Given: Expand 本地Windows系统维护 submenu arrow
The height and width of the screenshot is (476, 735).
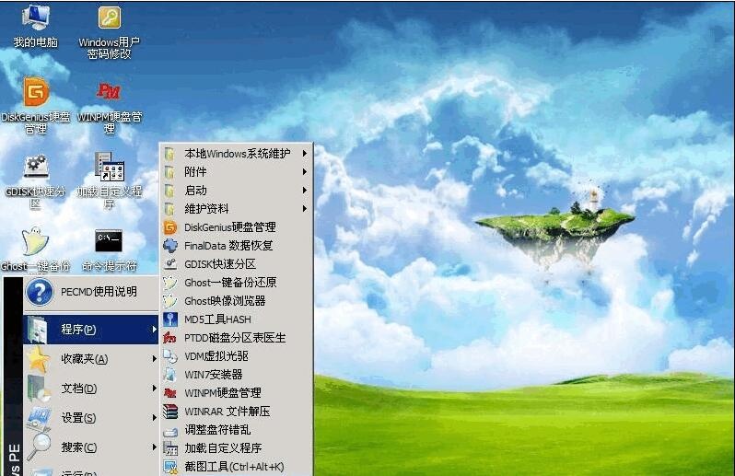Looking at the screenshot, I should coord(305,153).
